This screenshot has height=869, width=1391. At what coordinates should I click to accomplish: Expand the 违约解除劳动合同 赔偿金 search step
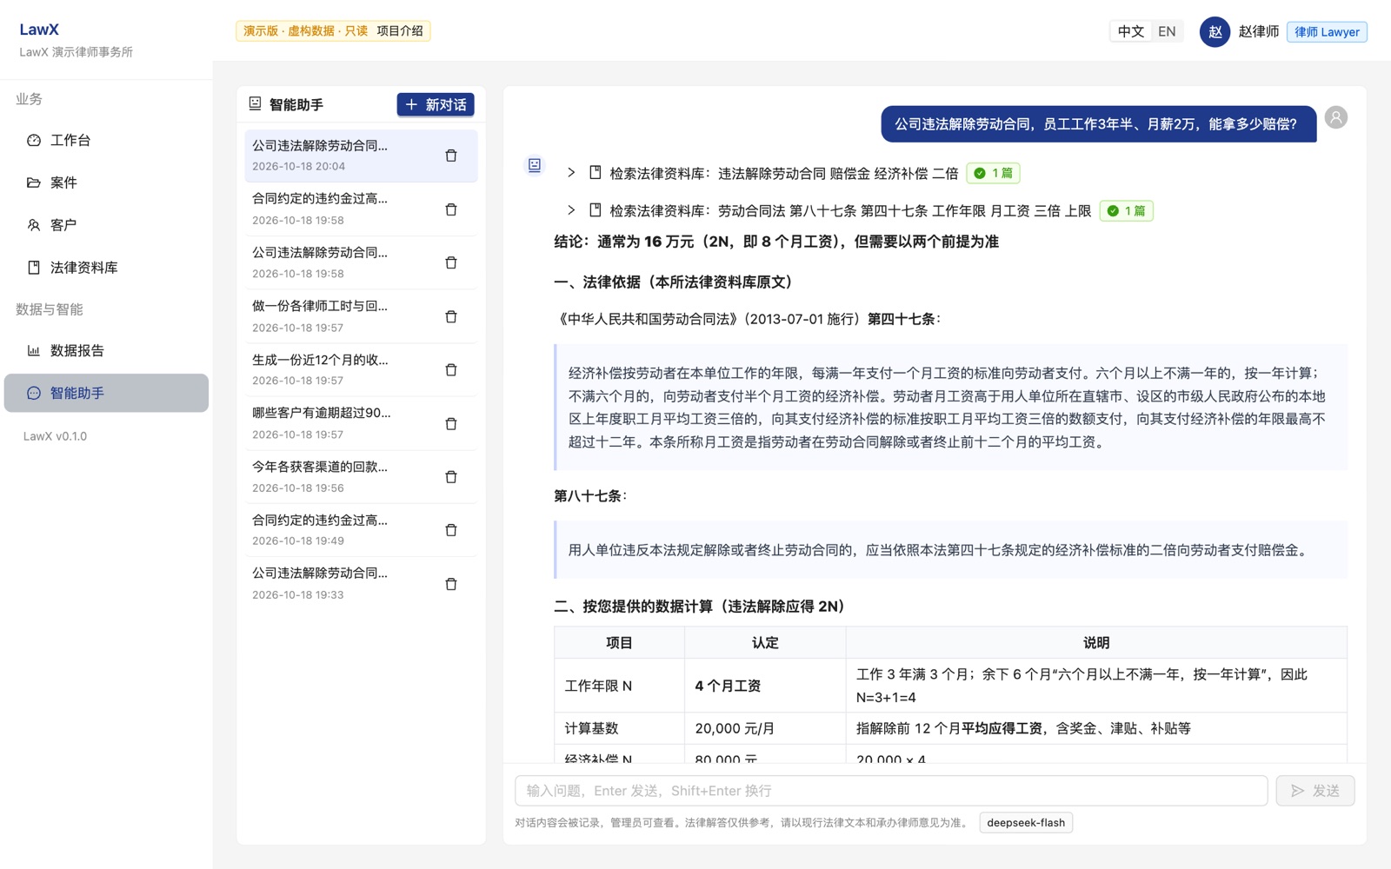click(571, 173)
